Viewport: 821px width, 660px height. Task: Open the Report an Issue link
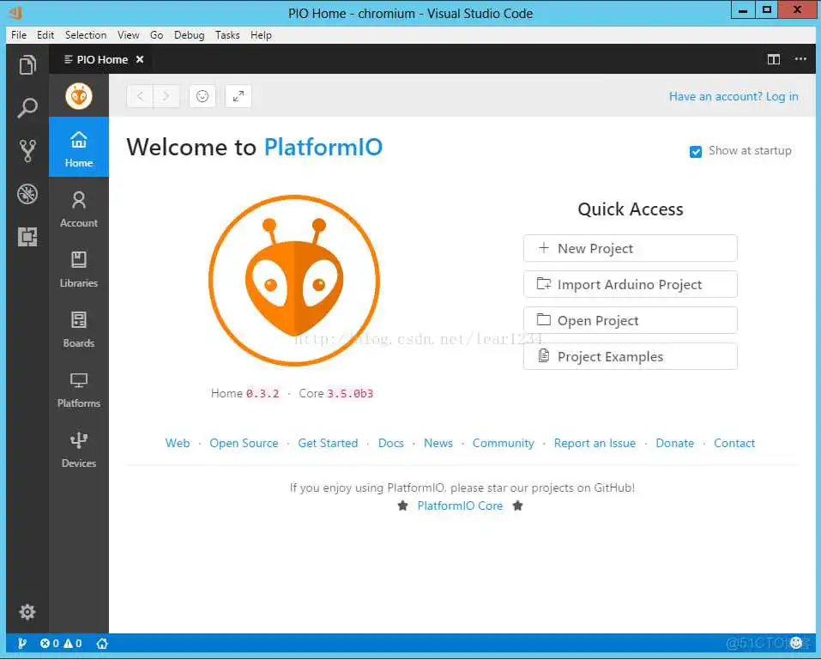595,443
